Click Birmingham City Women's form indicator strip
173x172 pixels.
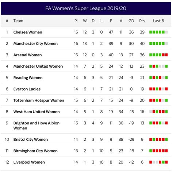tap(158, 151)
